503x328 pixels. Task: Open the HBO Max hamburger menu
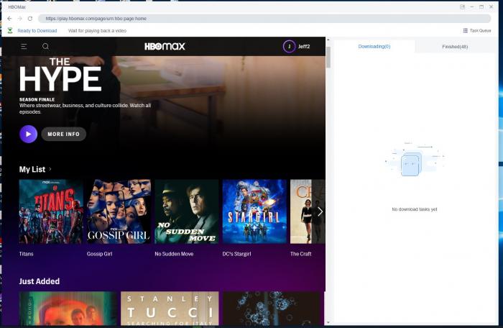[24, 47]
